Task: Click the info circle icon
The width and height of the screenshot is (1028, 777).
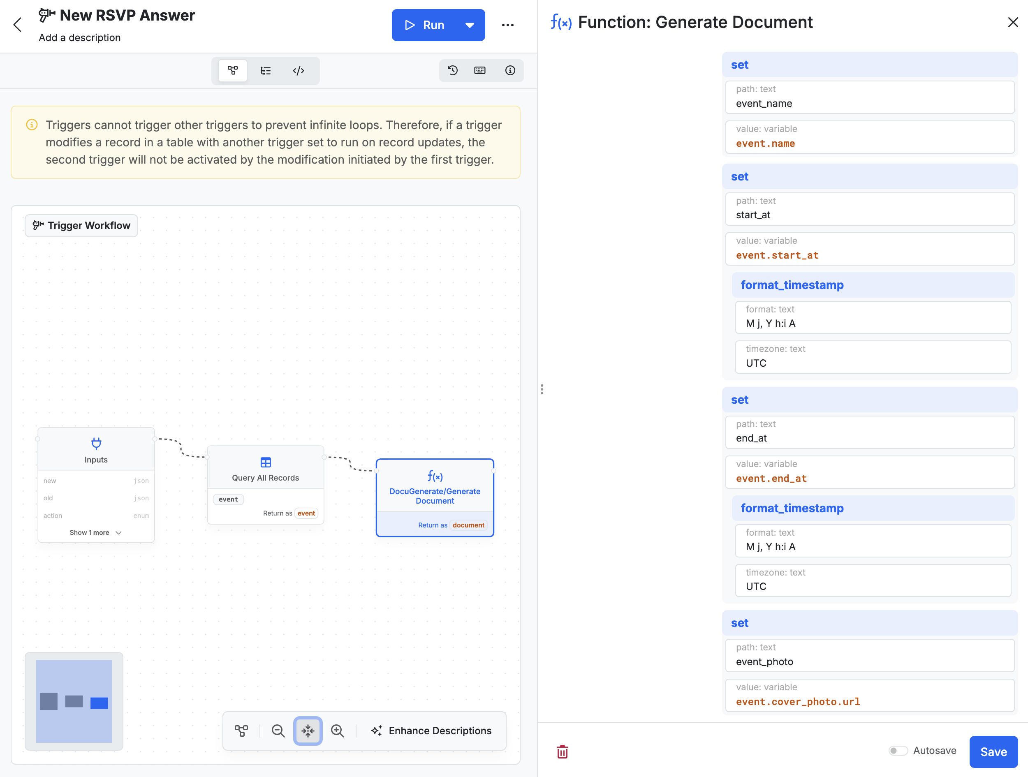Action: (510, 70)
